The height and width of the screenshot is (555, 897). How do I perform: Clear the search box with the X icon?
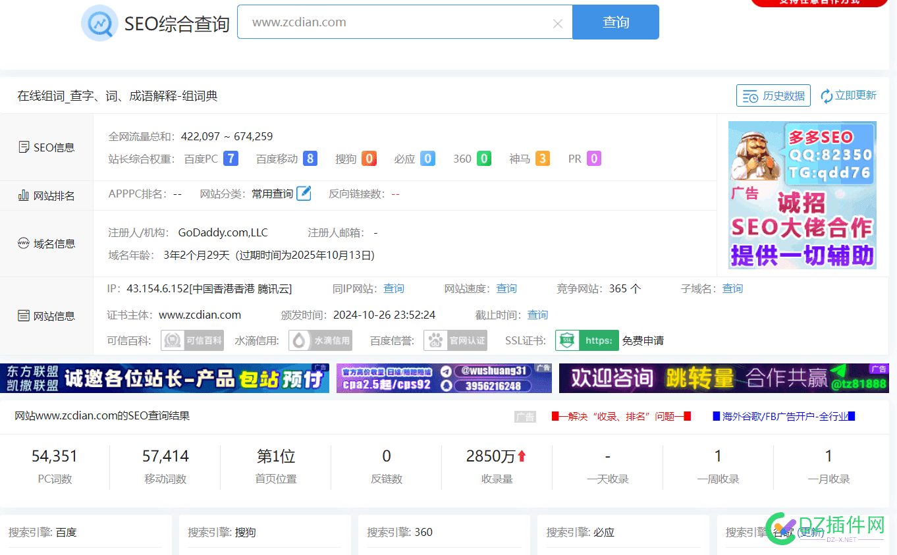coord(558,24)
